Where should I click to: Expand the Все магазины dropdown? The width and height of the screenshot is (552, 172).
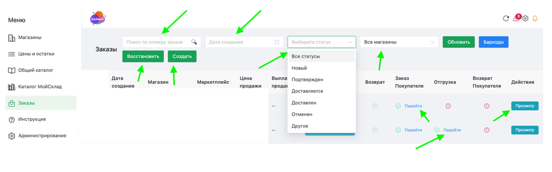pyautogui.click(x=399, y=42)
